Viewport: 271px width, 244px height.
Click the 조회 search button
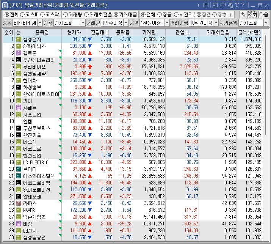point(253,14)
